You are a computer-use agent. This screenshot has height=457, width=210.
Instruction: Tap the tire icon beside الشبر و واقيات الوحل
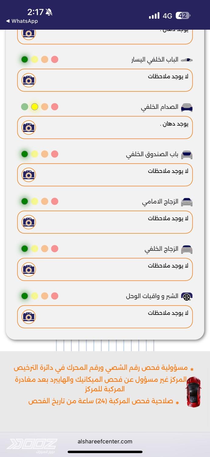pyautogui.click(x=187, y=296)
